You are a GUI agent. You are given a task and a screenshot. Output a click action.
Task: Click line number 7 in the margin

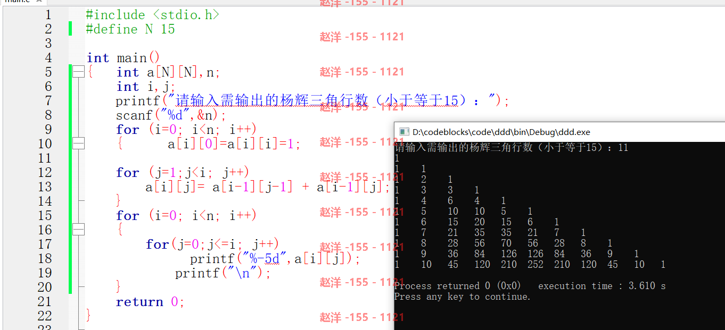point(48,101)
